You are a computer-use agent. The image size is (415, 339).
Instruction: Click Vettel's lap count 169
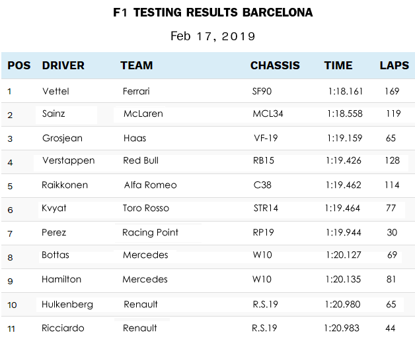click(392, 91)
